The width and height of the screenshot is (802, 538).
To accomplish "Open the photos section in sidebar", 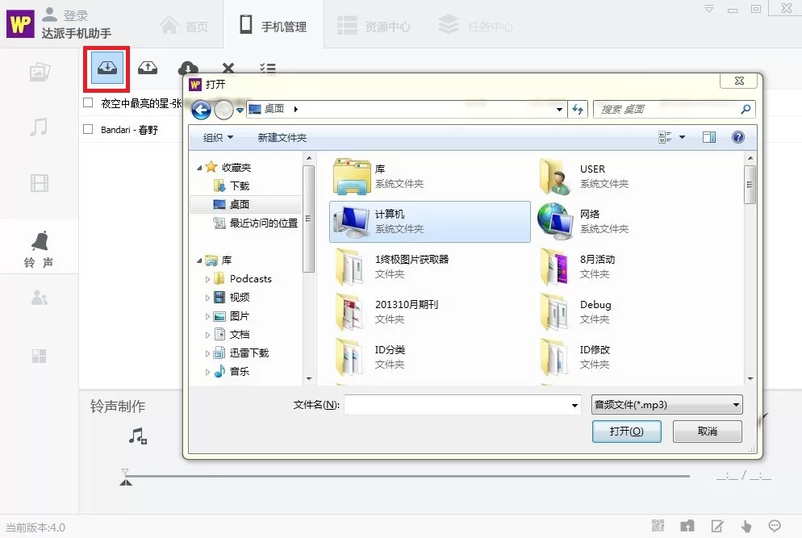I will click(40, 72).
